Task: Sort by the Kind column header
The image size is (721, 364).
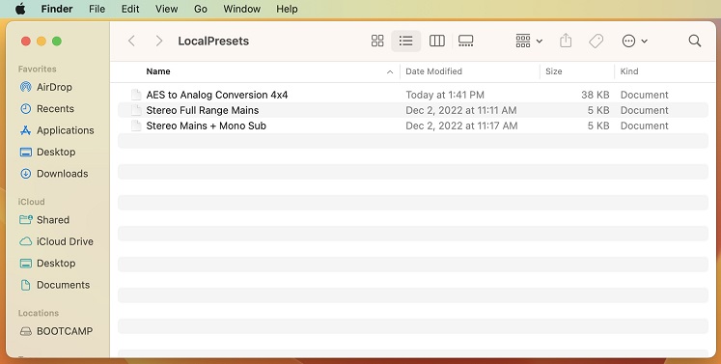Action: coord(629,71)
